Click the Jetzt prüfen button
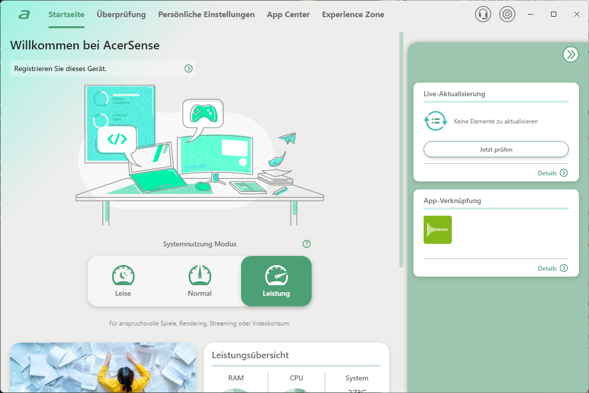Screen dimensions: 589x393 click(496, 149)
